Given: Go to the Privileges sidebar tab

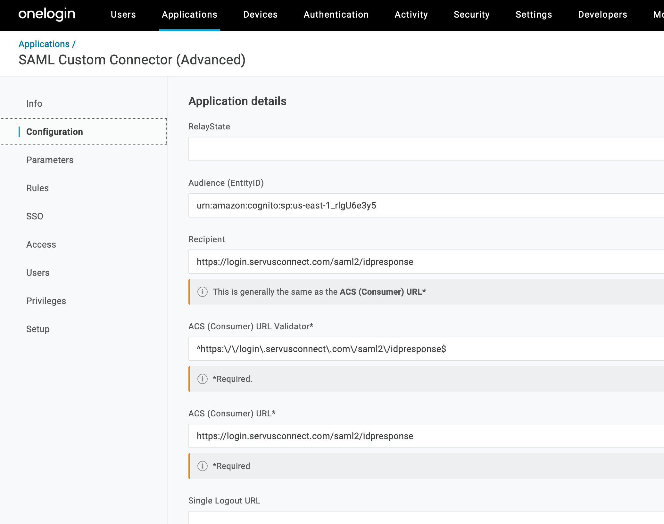Looking at the screenshot, I should pyautogui.click(x=46, y=301).
